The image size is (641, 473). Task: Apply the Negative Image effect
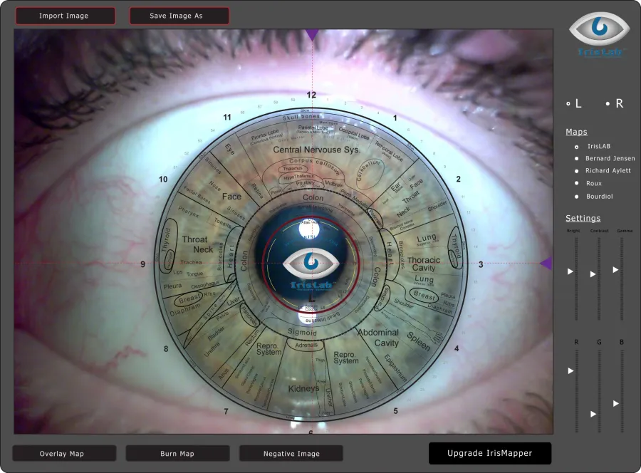[291, 453]
